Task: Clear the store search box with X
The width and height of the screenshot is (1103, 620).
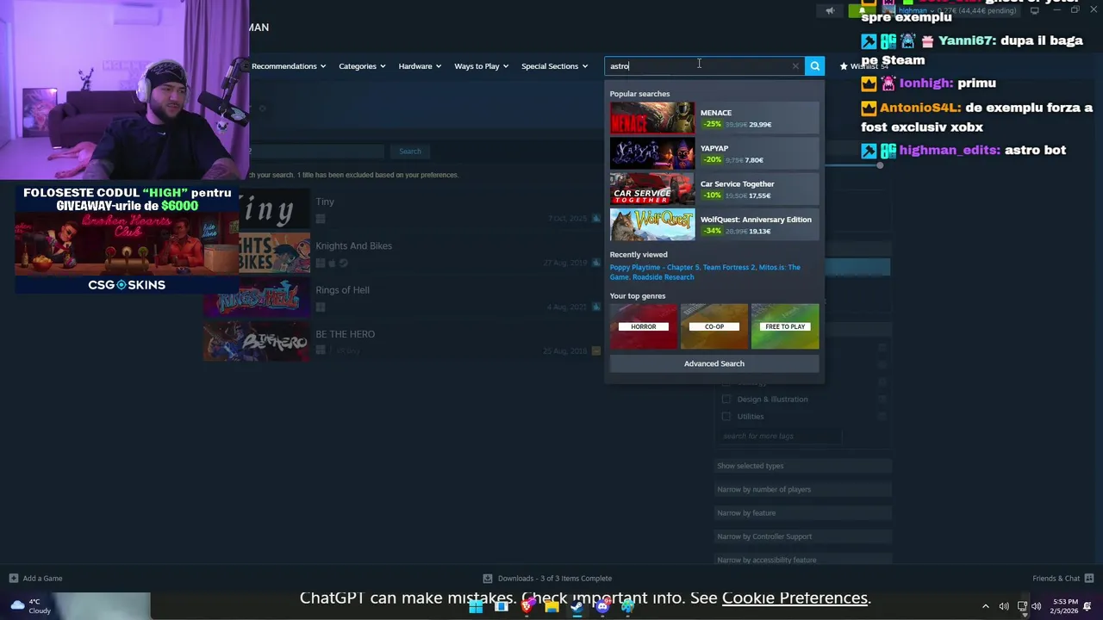Action: point(795,66)
